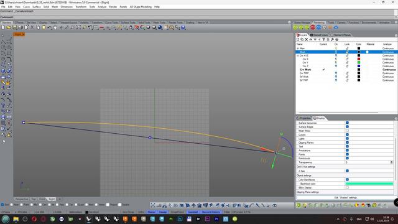Click the New file icon in the toolbar
The image size is (398, 224).
click(x=3, y=27)
